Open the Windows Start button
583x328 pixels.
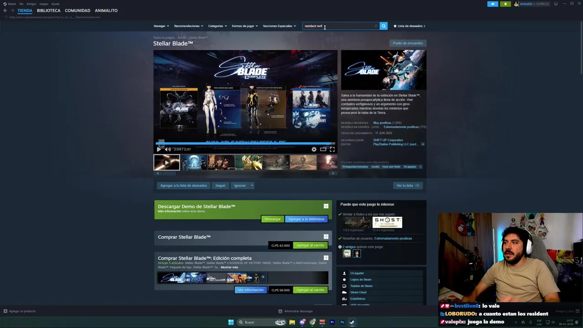[231, 322]
